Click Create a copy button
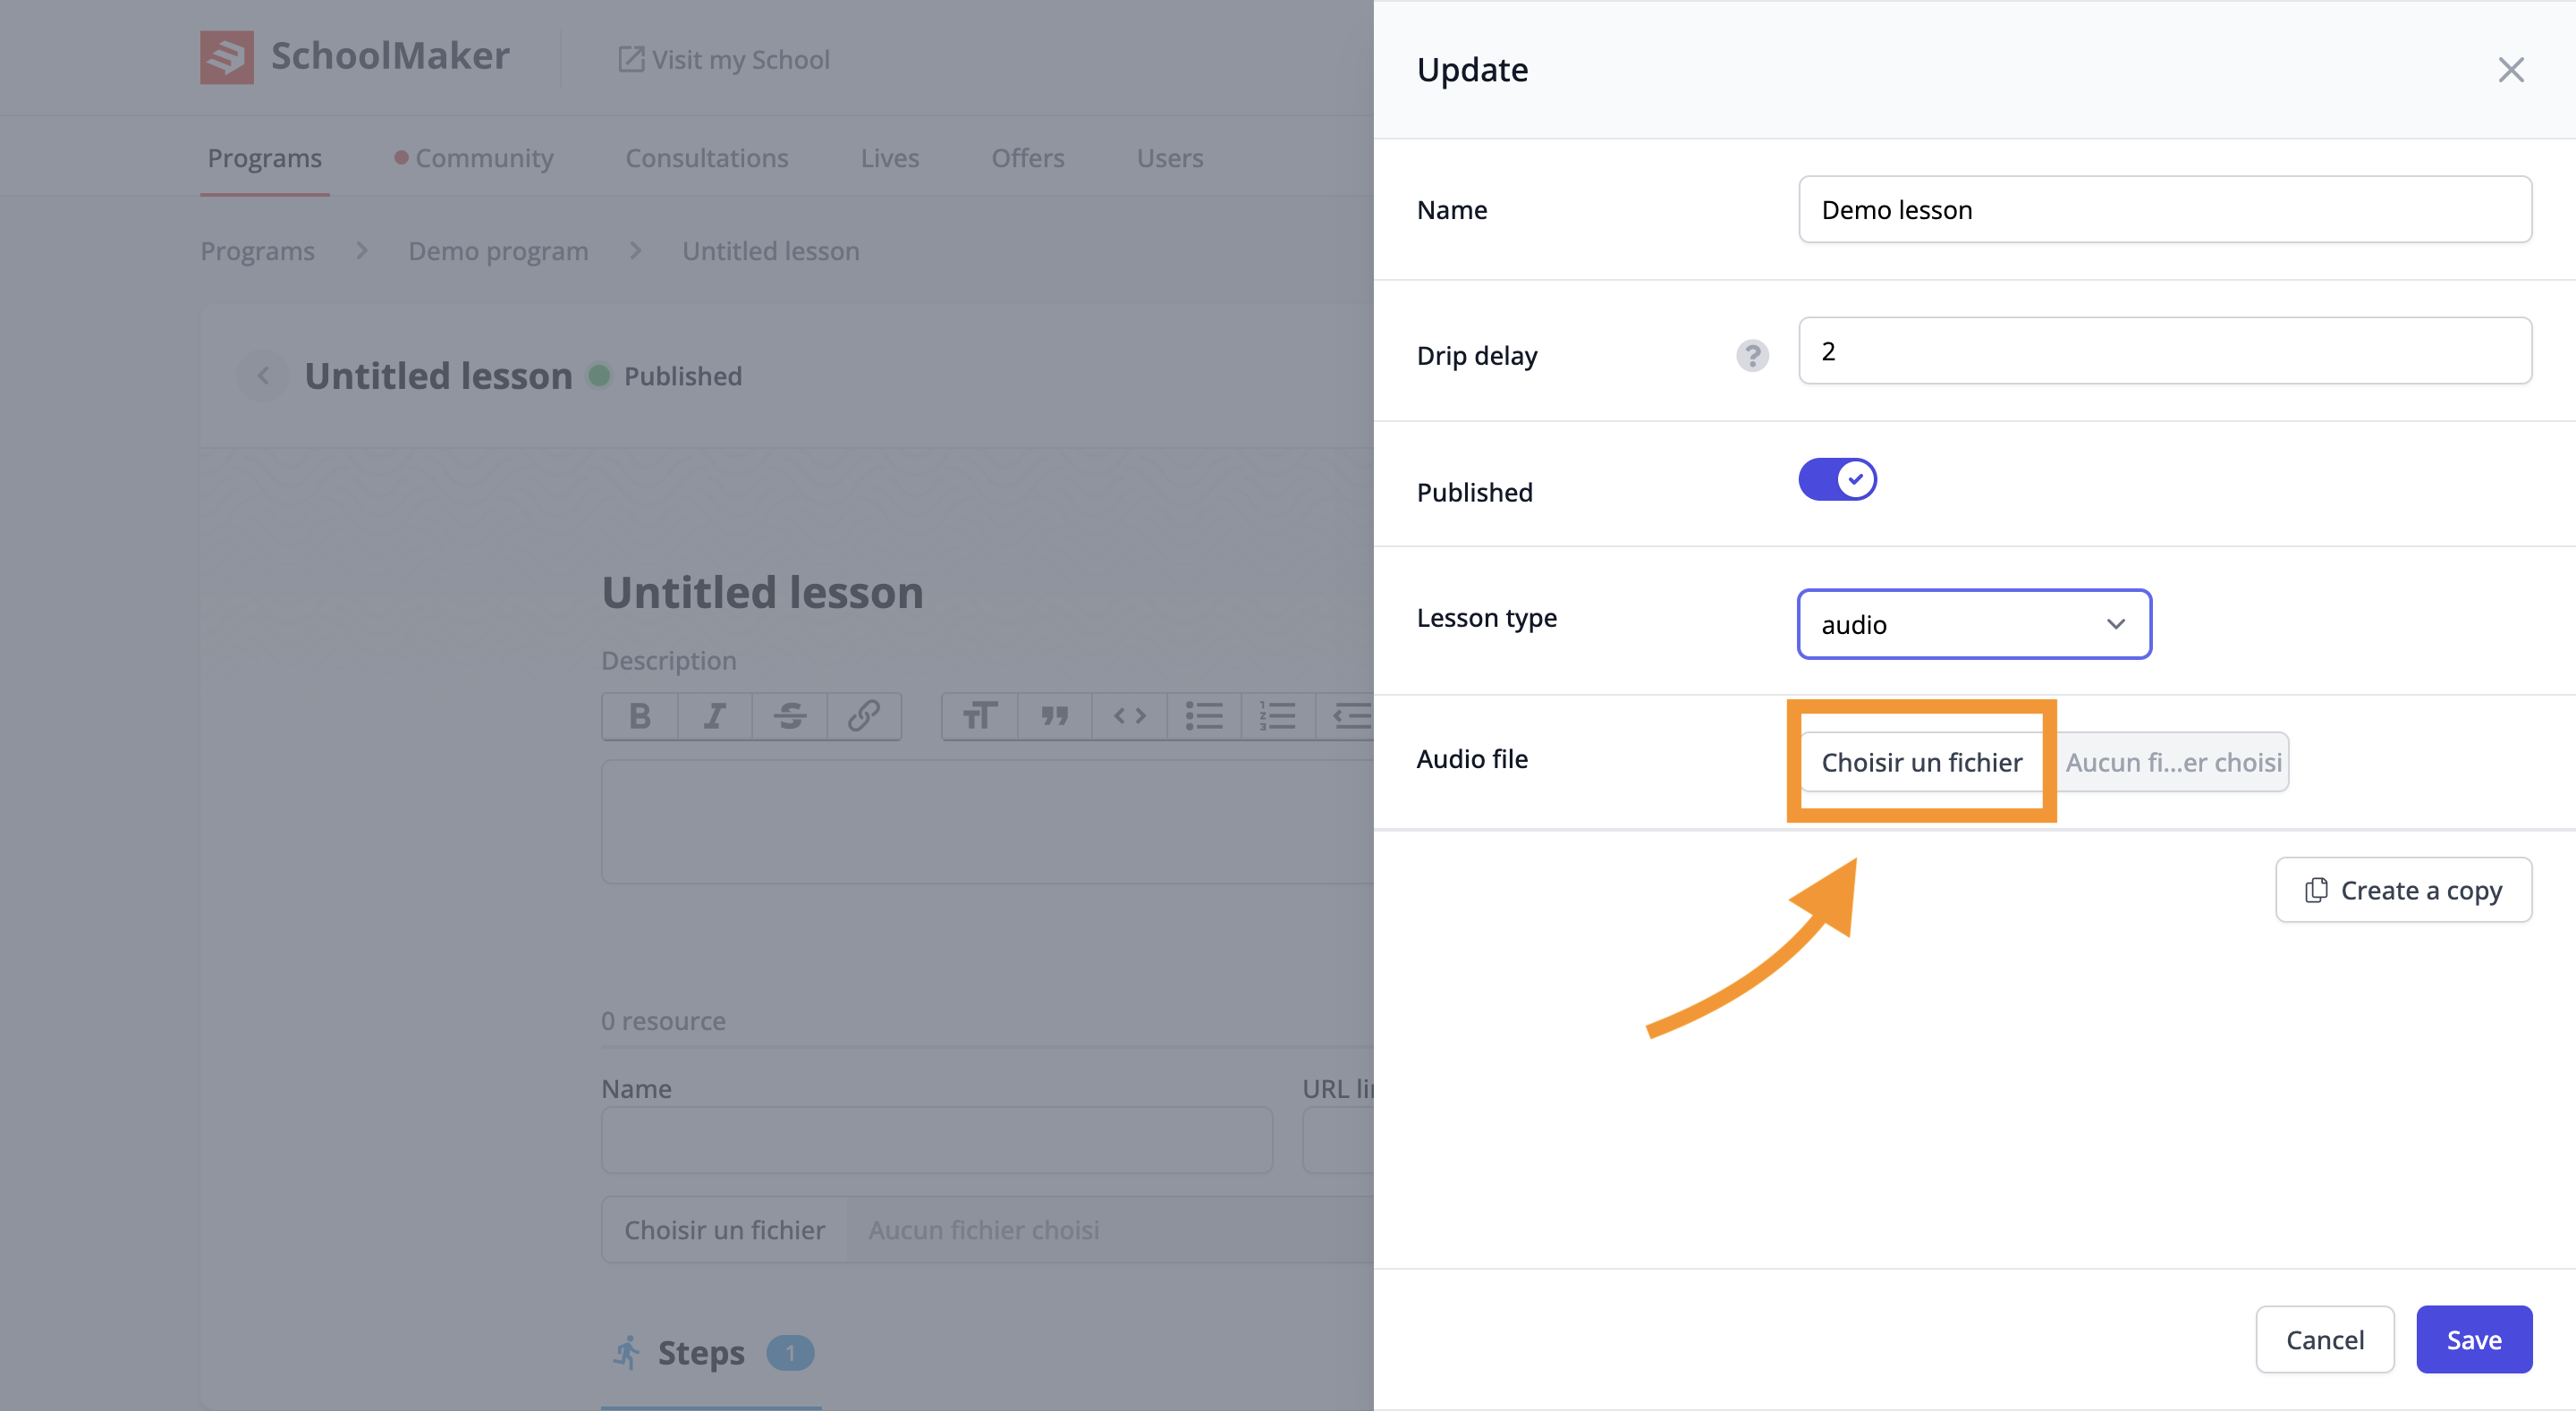Viewport: 2576px width, 1411px height. [2403, 890]
